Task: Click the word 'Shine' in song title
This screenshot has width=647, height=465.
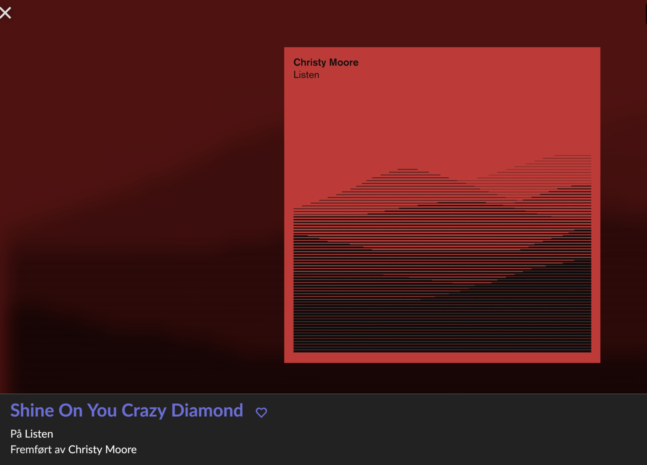Action: click(32, 410)
